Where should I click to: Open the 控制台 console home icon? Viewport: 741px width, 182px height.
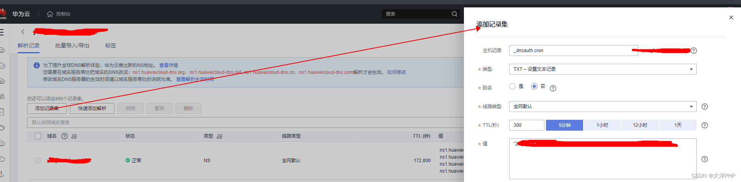[x=50, y=14]
